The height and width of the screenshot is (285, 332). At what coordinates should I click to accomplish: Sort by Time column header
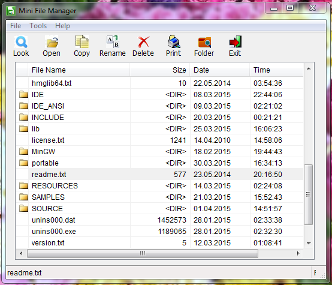pyautogui.click(x=276, y=70)
